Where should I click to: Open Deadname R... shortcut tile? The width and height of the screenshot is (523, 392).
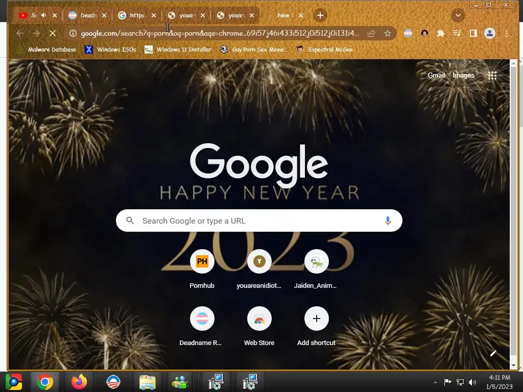pos(202,327)
